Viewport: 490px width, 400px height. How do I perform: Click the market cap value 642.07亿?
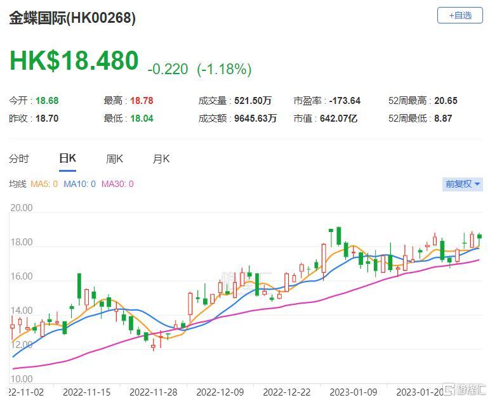(x=338, y=119)
